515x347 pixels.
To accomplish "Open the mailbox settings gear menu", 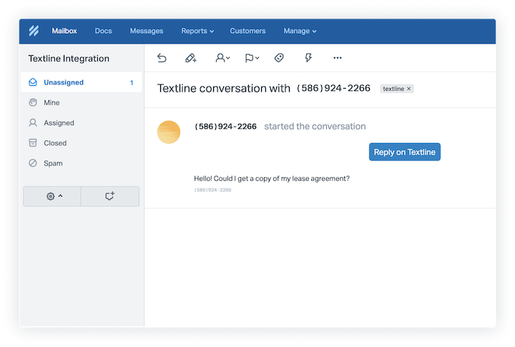I will point(52,196).
